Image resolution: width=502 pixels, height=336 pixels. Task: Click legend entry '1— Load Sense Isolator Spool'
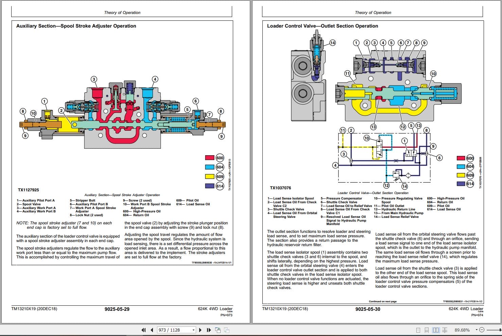pos(291,198)
